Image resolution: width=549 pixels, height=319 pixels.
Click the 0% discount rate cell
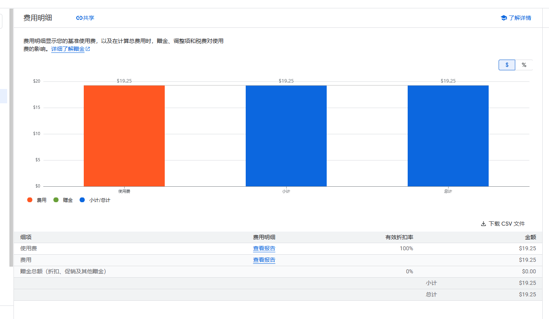409,271
